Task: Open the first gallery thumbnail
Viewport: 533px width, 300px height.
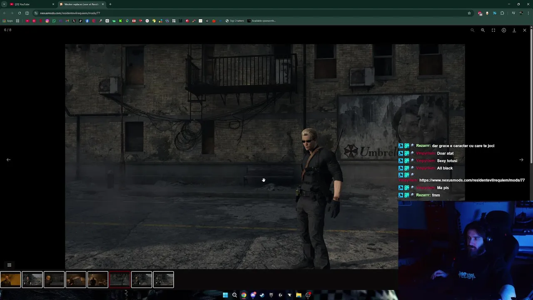Action: 10,280
